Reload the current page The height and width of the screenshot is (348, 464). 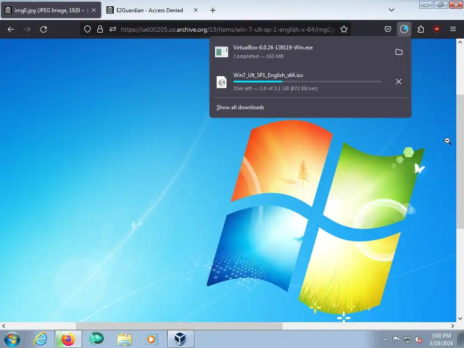tap(43, 29)
